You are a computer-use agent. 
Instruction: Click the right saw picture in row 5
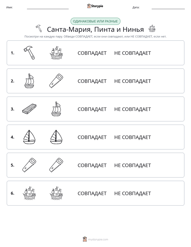56,165
